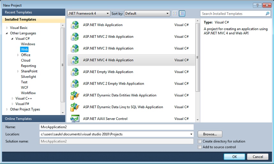Collapse the Other Languages node
274x164 pixels.
point(7,33)
